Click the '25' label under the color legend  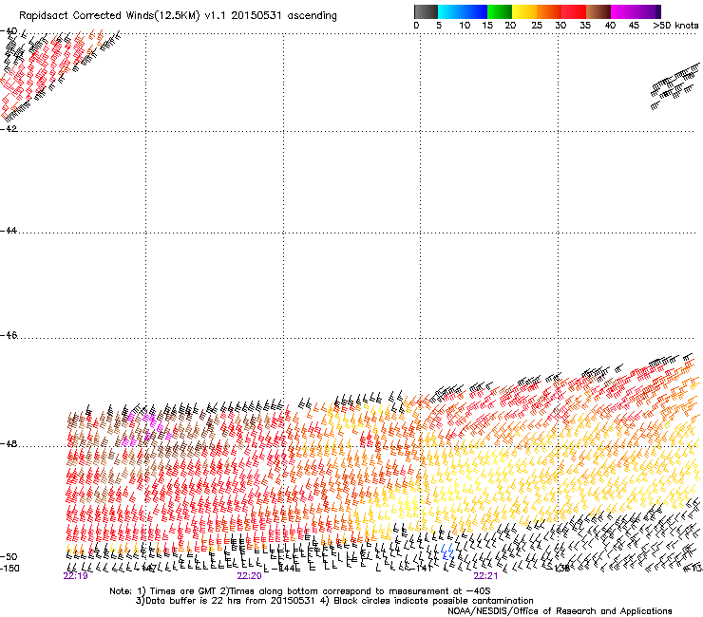click(x=537, y=26)
